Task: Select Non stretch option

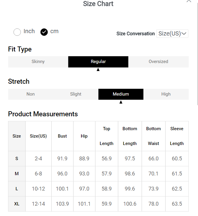Action: (30, 94)
